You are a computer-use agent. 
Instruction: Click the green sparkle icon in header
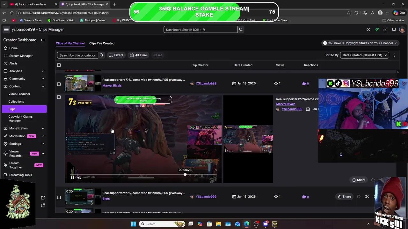(x=377, y=30)
